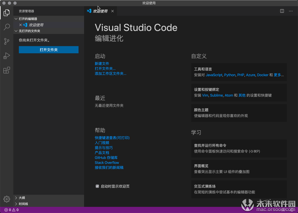This screenshot has height=213, width=298.
Task: Open the Extensions view icon
Action: pos(7,70)
